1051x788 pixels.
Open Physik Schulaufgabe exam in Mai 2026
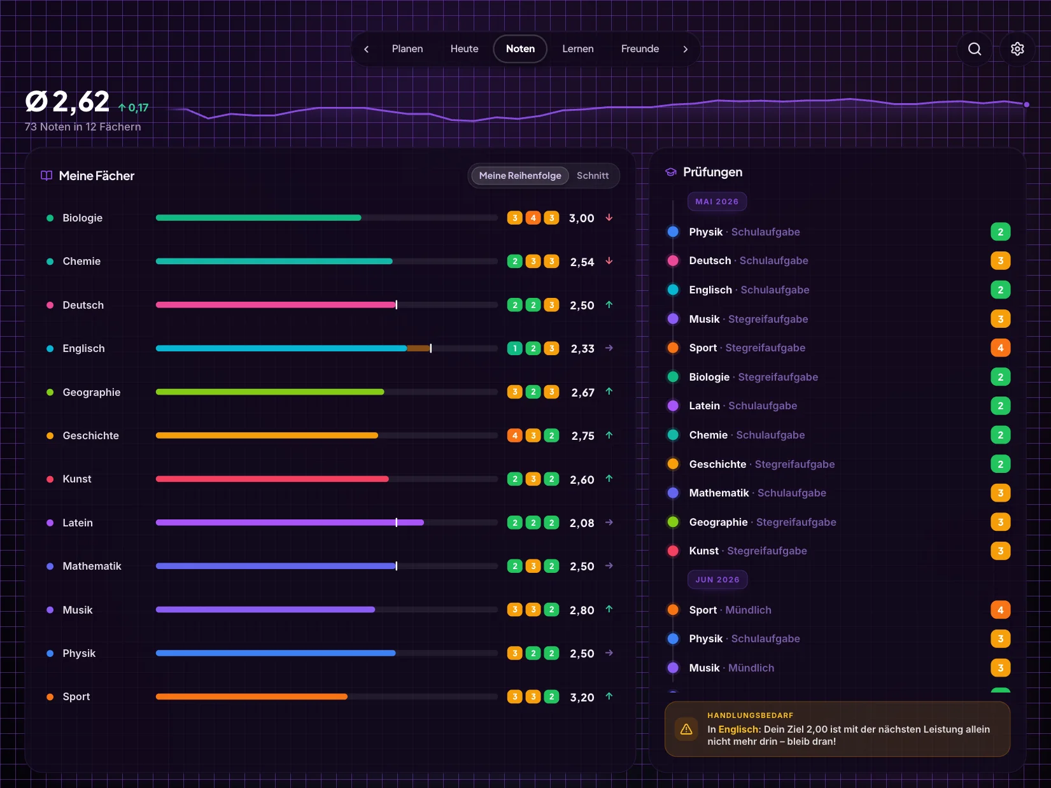pyautogui.click(x=838, y=232)
